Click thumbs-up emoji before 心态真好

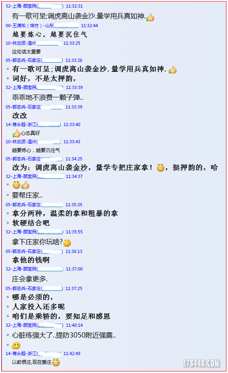16,134
